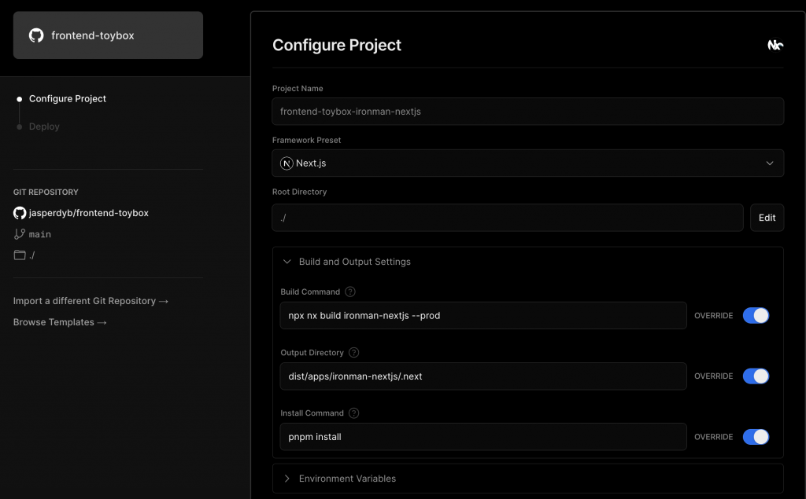Open the Browse Templates link
The width and height of the screenshot is (806, 499).
tap(60, 322)
